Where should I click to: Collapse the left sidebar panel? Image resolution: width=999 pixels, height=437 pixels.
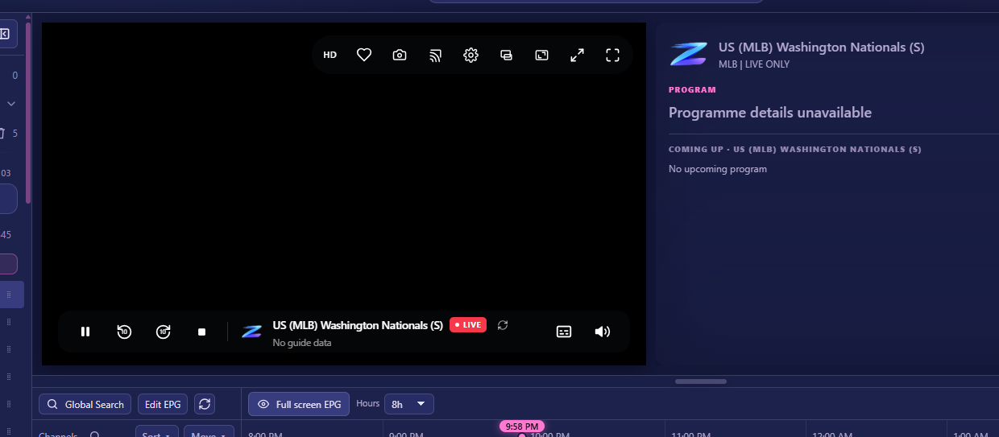click(5, 34)
